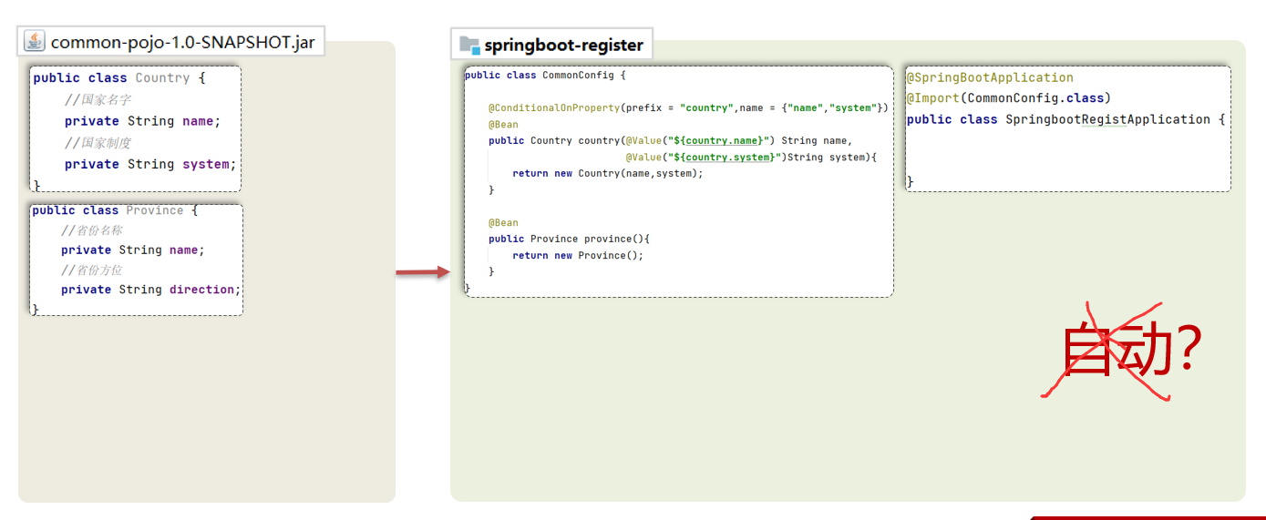
Task: Click the @Bean above the country method
Action: point(503,125)
